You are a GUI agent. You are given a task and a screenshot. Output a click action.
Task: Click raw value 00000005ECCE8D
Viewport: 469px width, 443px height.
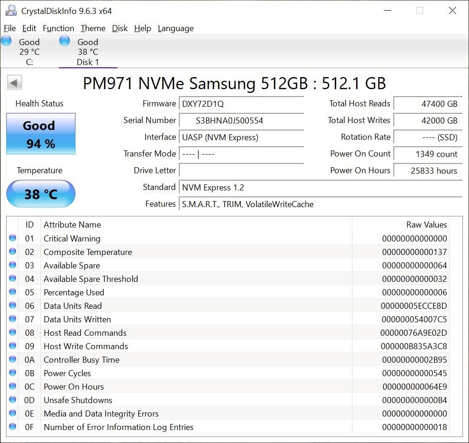414,306
